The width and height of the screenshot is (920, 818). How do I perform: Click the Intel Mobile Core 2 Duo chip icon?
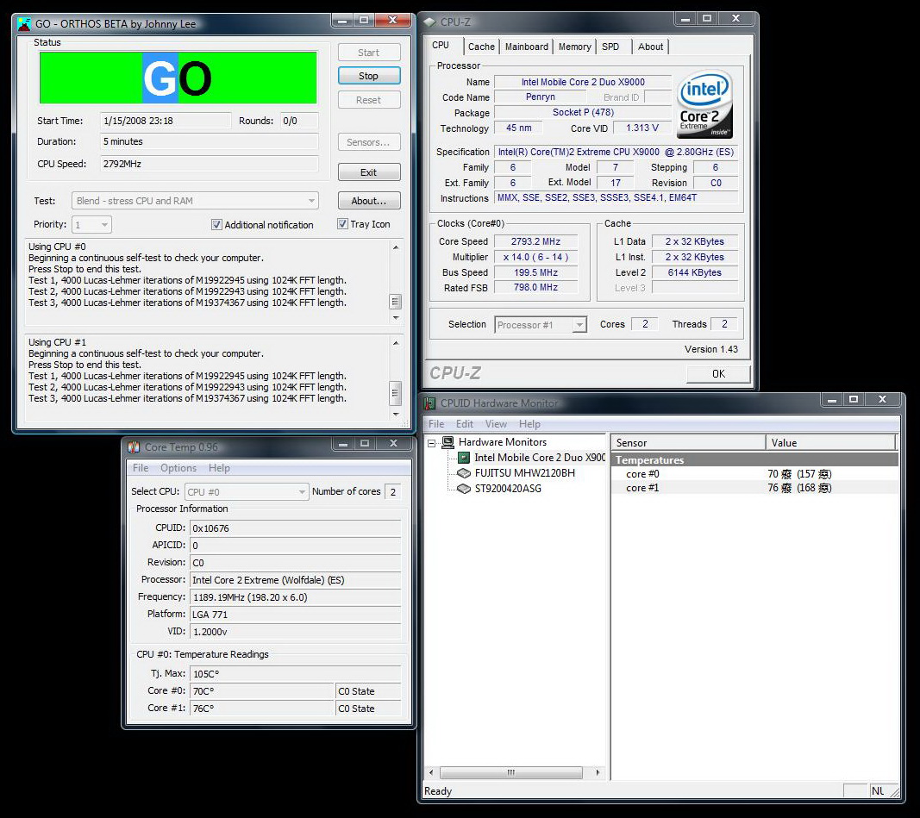click(464, 458)
